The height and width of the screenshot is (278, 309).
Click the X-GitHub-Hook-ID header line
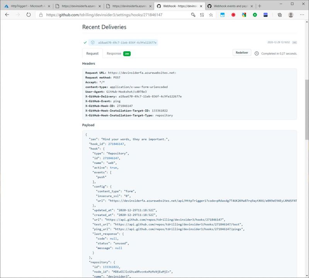tap(109, 106)
